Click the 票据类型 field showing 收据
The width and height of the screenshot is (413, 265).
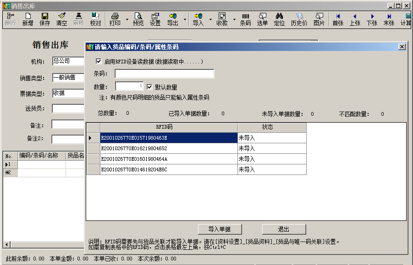click(x=68, y=93)
